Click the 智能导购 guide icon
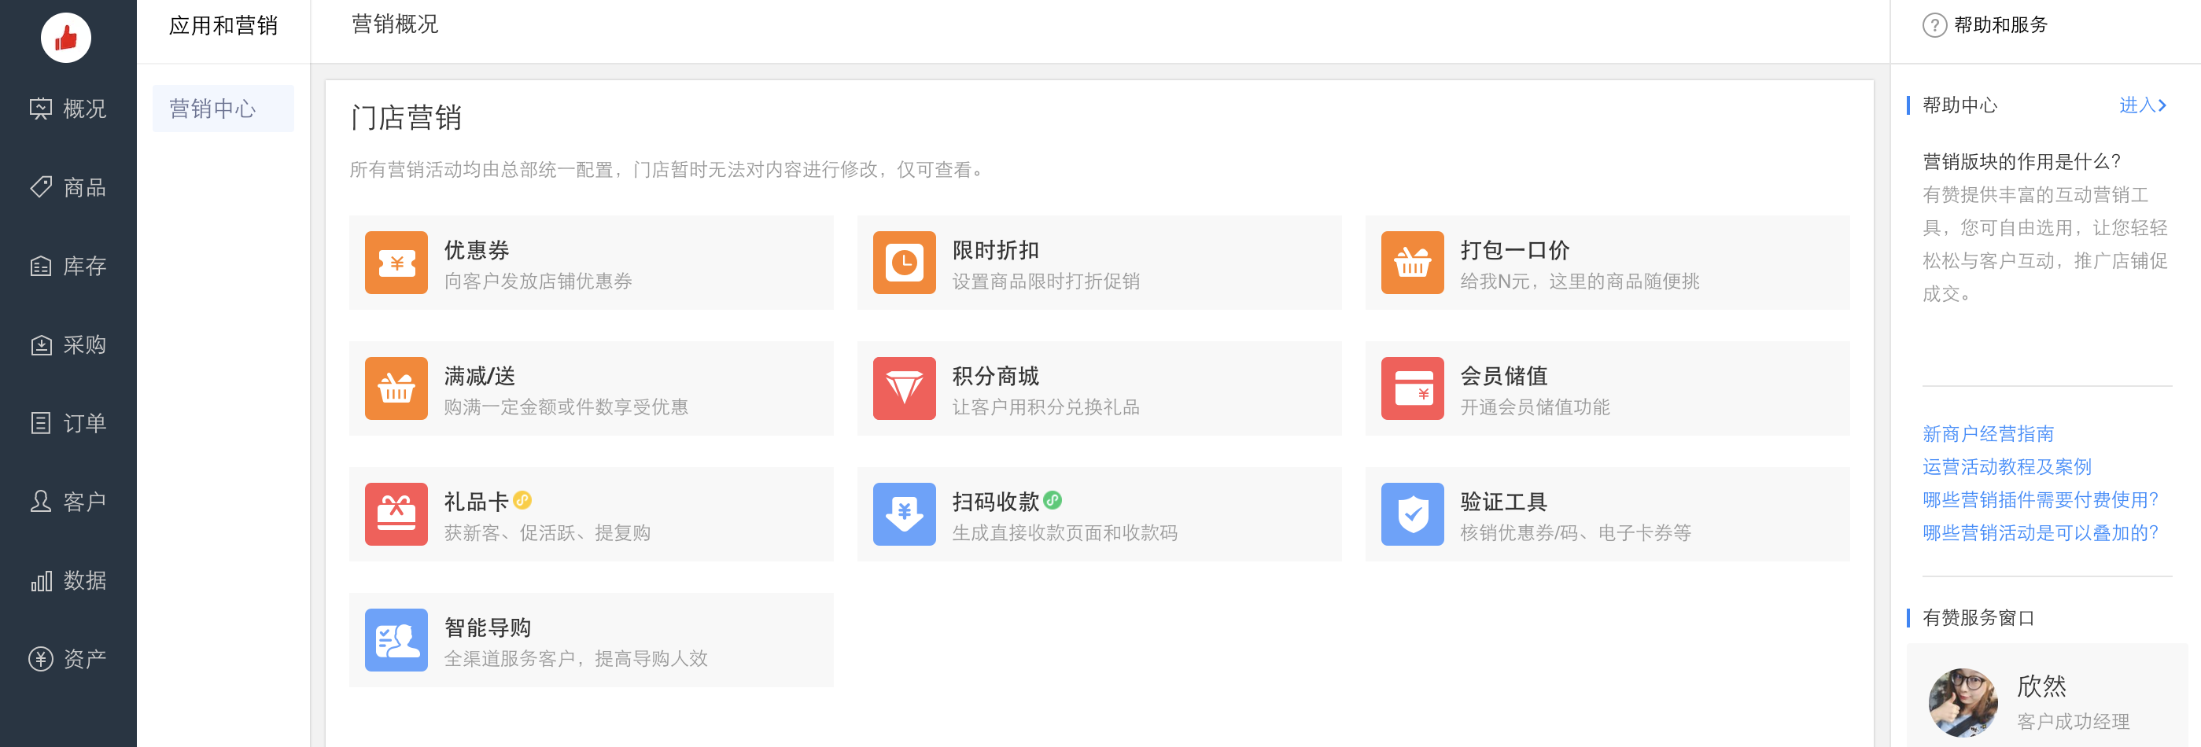Viewport: 2201px width, 747px height. (x=396, y=640)
